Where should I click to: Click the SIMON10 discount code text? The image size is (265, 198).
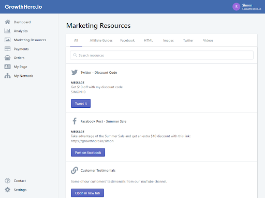78,92
